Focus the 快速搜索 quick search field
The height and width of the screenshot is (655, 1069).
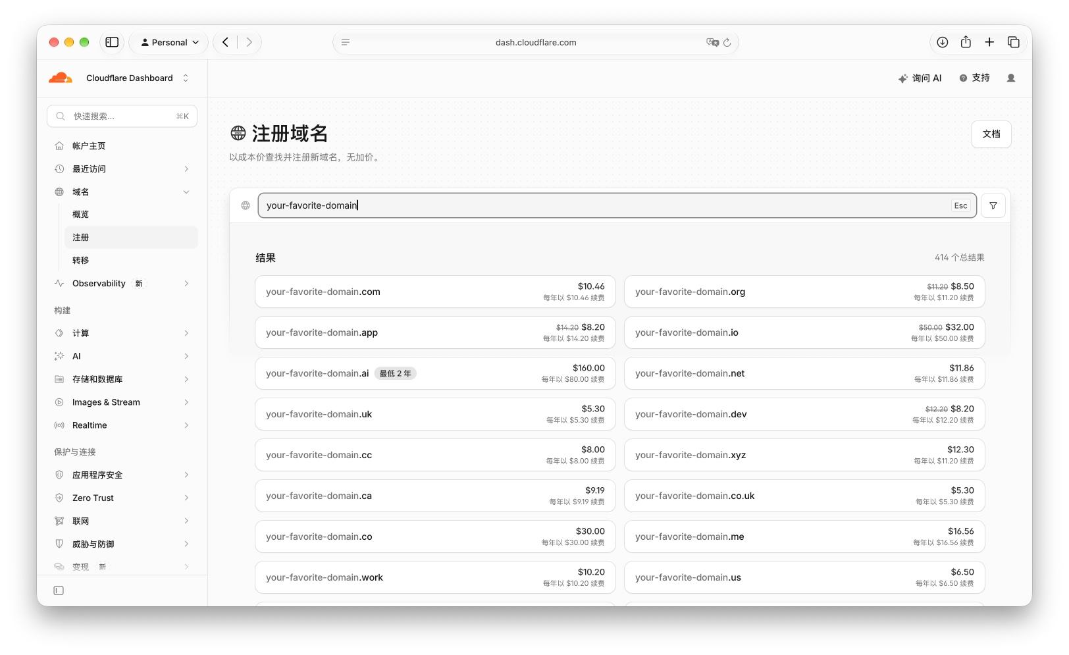coord(122,116)
